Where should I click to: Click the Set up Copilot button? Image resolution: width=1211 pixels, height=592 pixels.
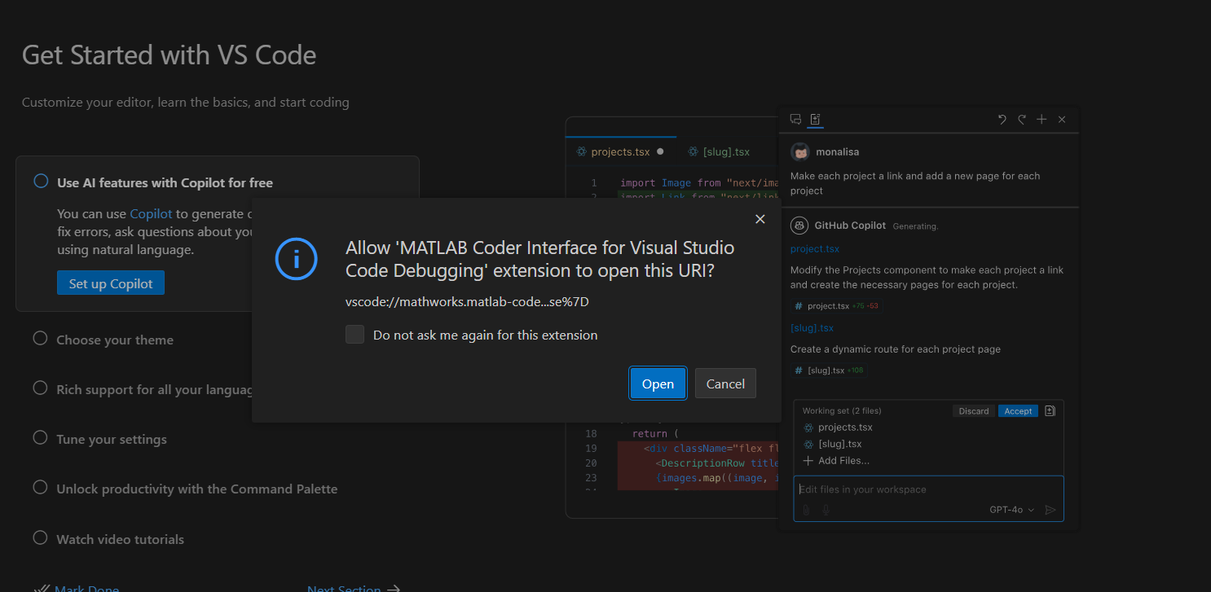[111, 283]
